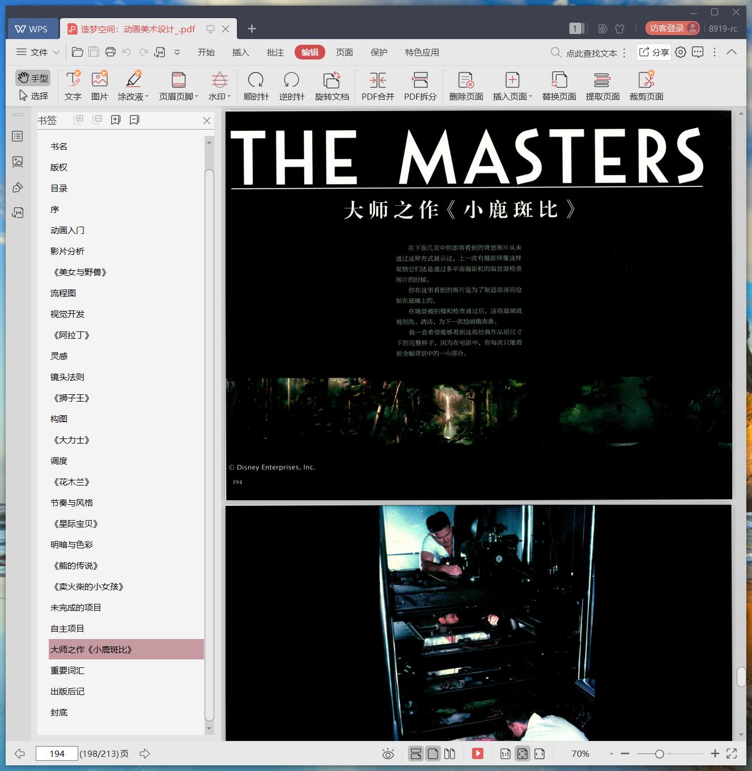This screenshot has height=771, width=752.
Task: Expand the quick access toolbar dropdown arrow
Action: (177, 52)
